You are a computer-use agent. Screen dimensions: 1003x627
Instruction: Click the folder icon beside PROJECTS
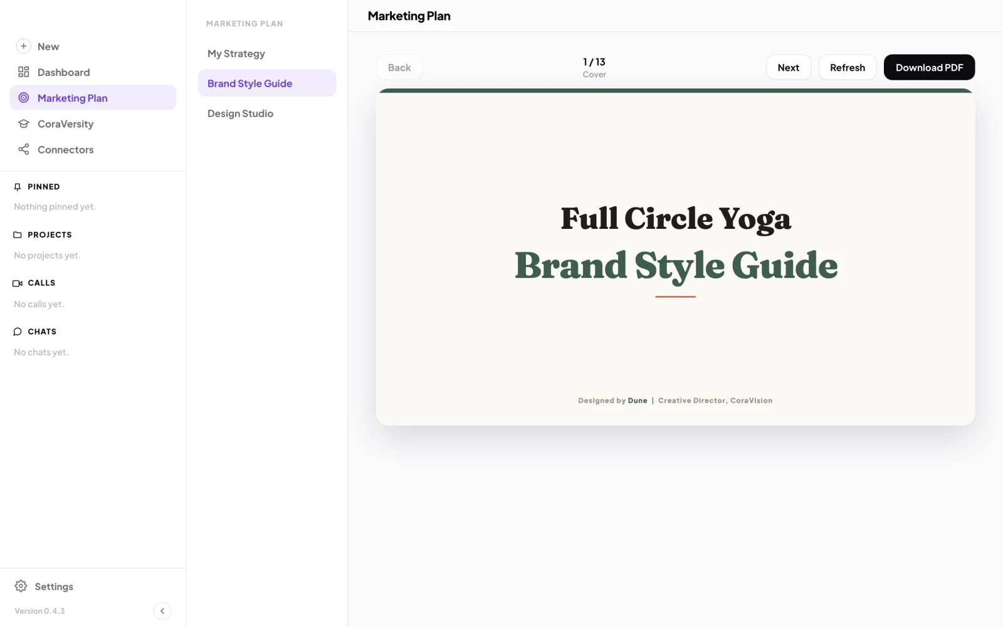coord(18,235)
